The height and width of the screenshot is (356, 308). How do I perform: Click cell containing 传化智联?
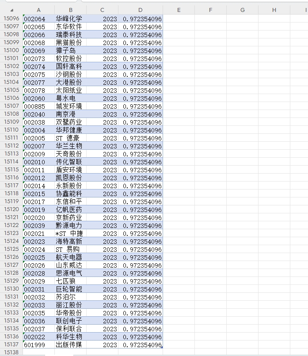[70, 161]
